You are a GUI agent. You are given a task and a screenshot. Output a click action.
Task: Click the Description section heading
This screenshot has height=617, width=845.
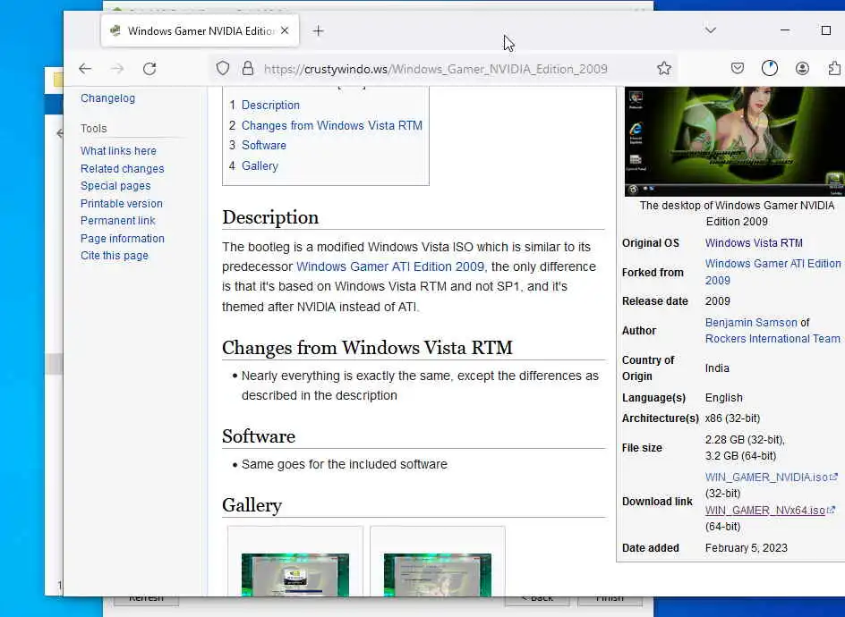[270, 217]
